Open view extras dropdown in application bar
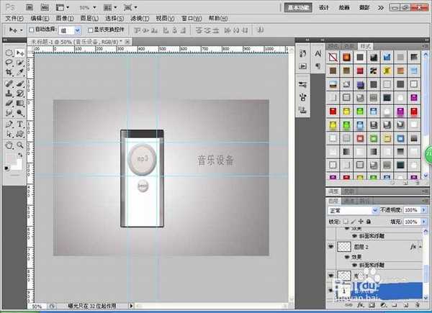The height and width of the screenshot is (313, 432). [x=63, y=7]
